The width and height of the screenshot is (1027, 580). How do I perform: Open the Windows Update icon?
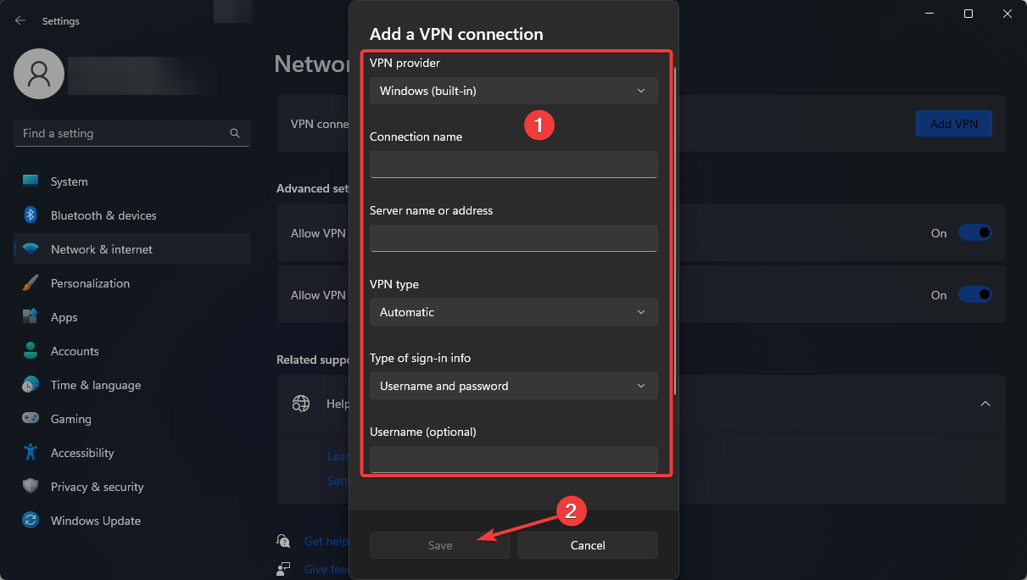tap(31, 521)
